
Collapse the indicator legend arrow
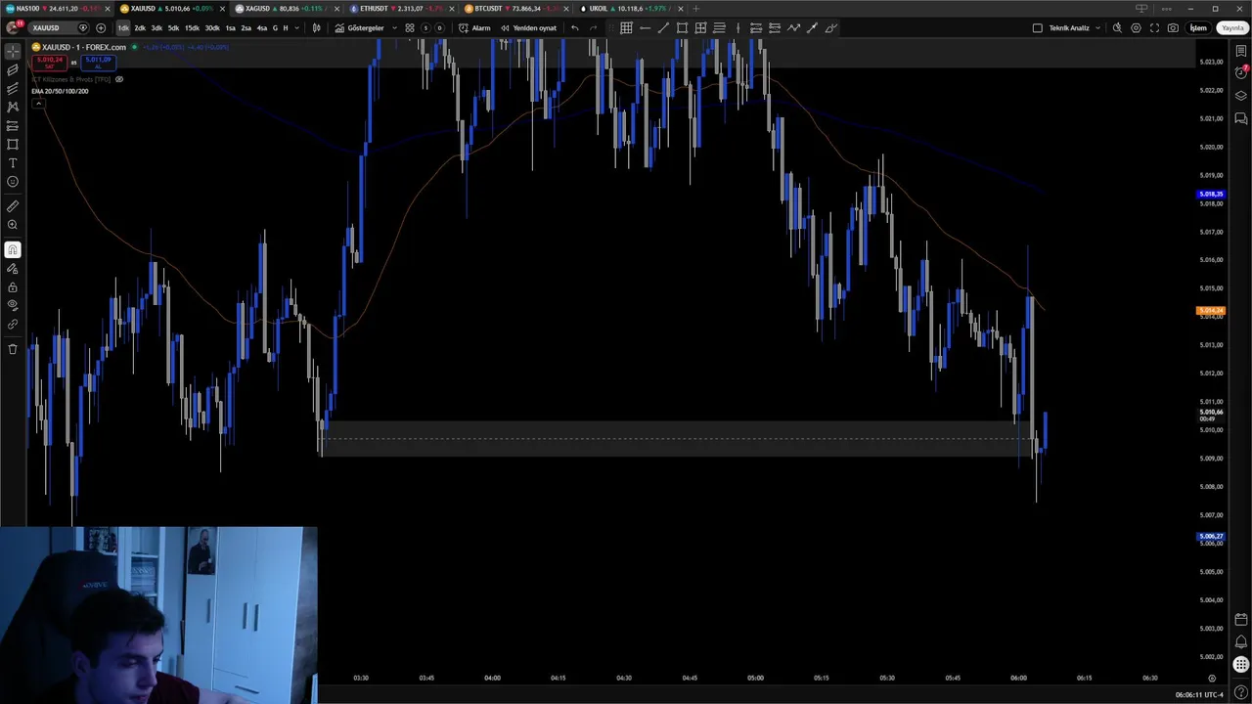pos(38,103)
